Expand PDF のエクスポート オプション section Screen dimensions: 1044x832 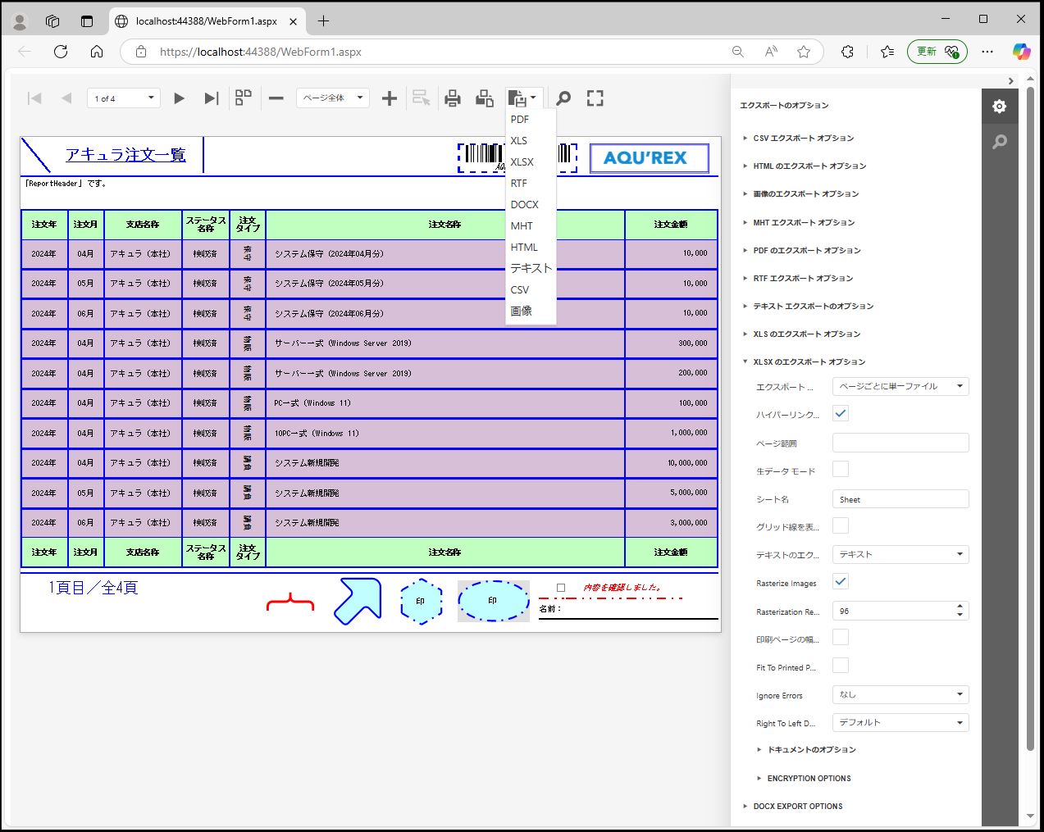[x=807, y=250]
